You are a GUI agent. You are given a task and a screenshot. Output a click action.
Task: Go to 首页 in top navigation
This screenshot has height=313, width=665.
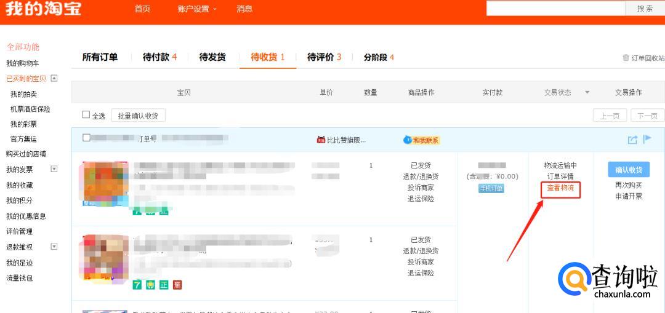click(142, 9)
